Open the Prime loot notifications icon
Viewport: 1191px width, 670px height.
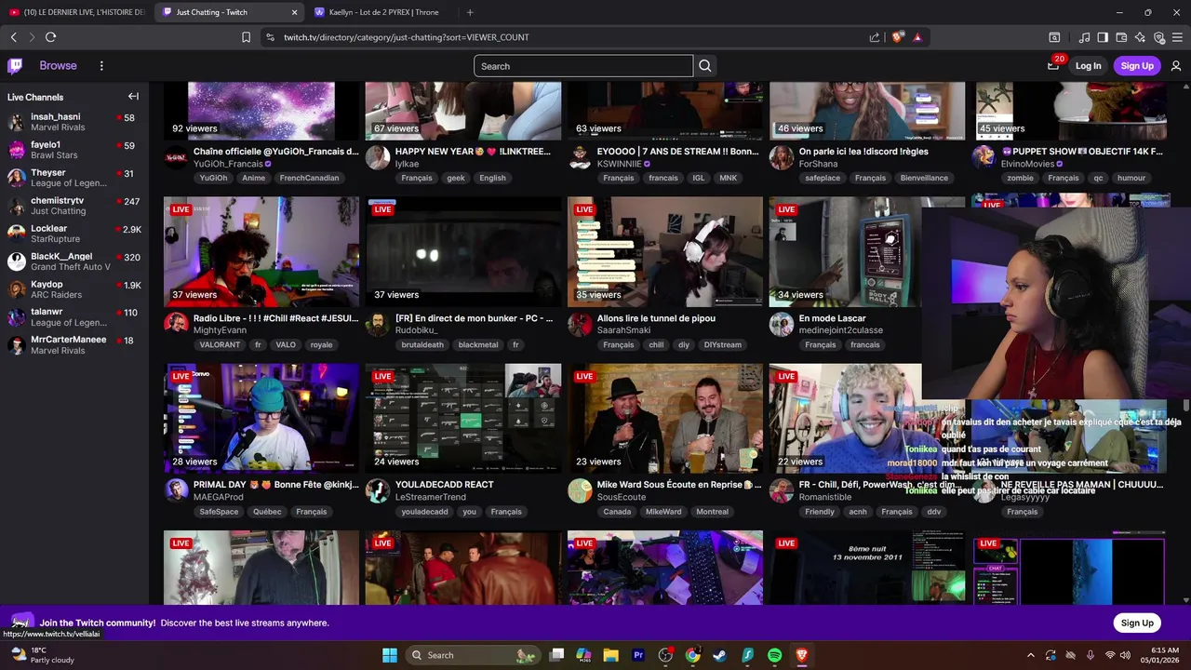click(x=1053, y=66)
